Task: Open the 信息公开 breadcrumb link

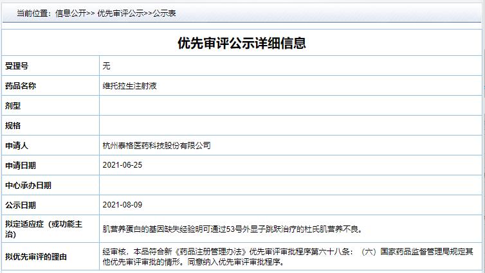Action: coord(71,13)
